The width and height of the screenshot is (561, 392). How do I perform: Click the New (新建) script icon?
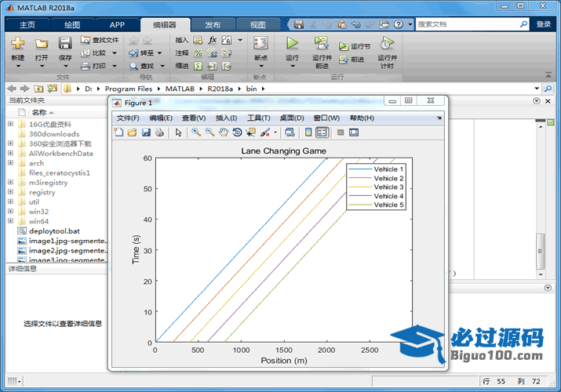(x=17, y=44)
